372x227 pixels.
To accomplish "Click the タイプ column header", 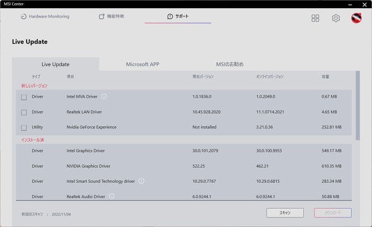I will (x=36, y=77).
